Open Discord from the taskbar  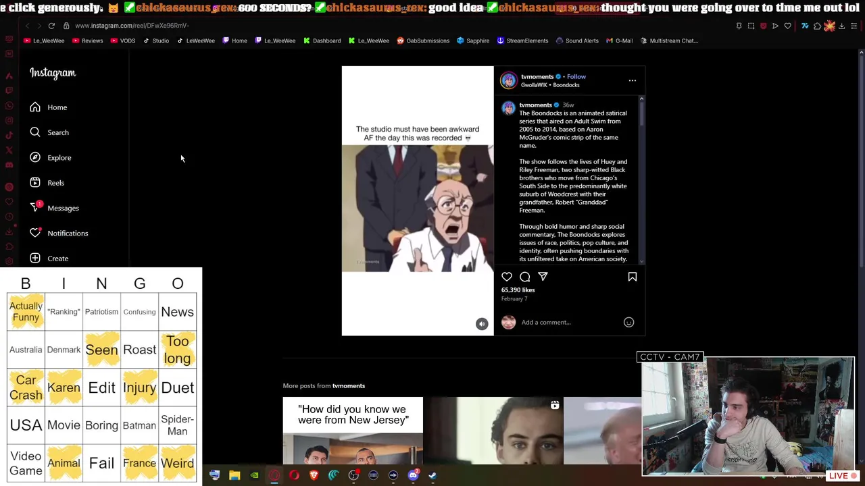(x=413, y=476)
